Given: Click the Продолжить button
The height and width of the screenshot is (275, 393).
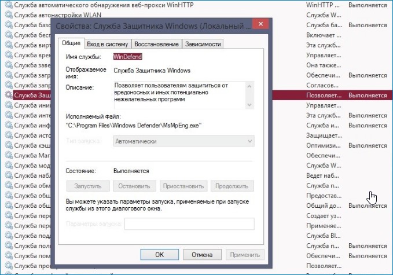Looking at the screenshot, I should [232, 186].
